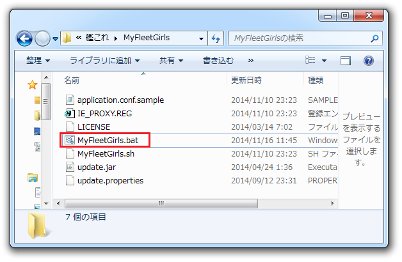
Task: Click the Help question mark icon
Action: pyautogui.click(x=368, y=61)
